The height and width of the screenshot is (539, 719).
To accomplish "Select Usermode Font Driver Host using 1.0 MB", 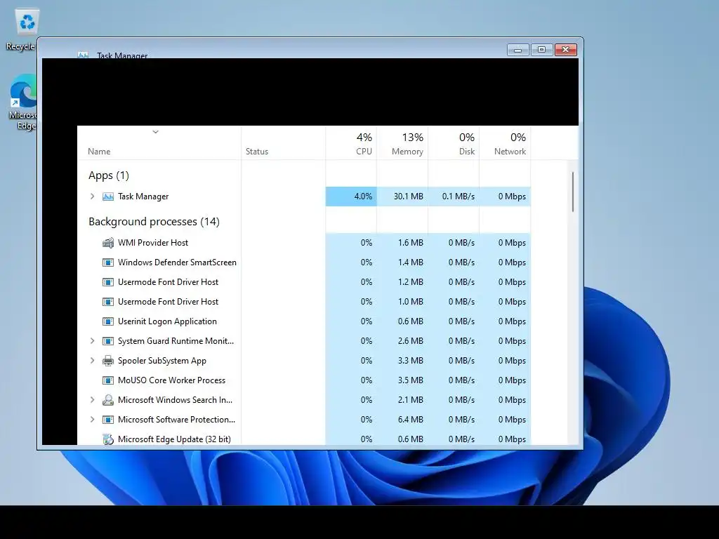I will coord(168,302).
